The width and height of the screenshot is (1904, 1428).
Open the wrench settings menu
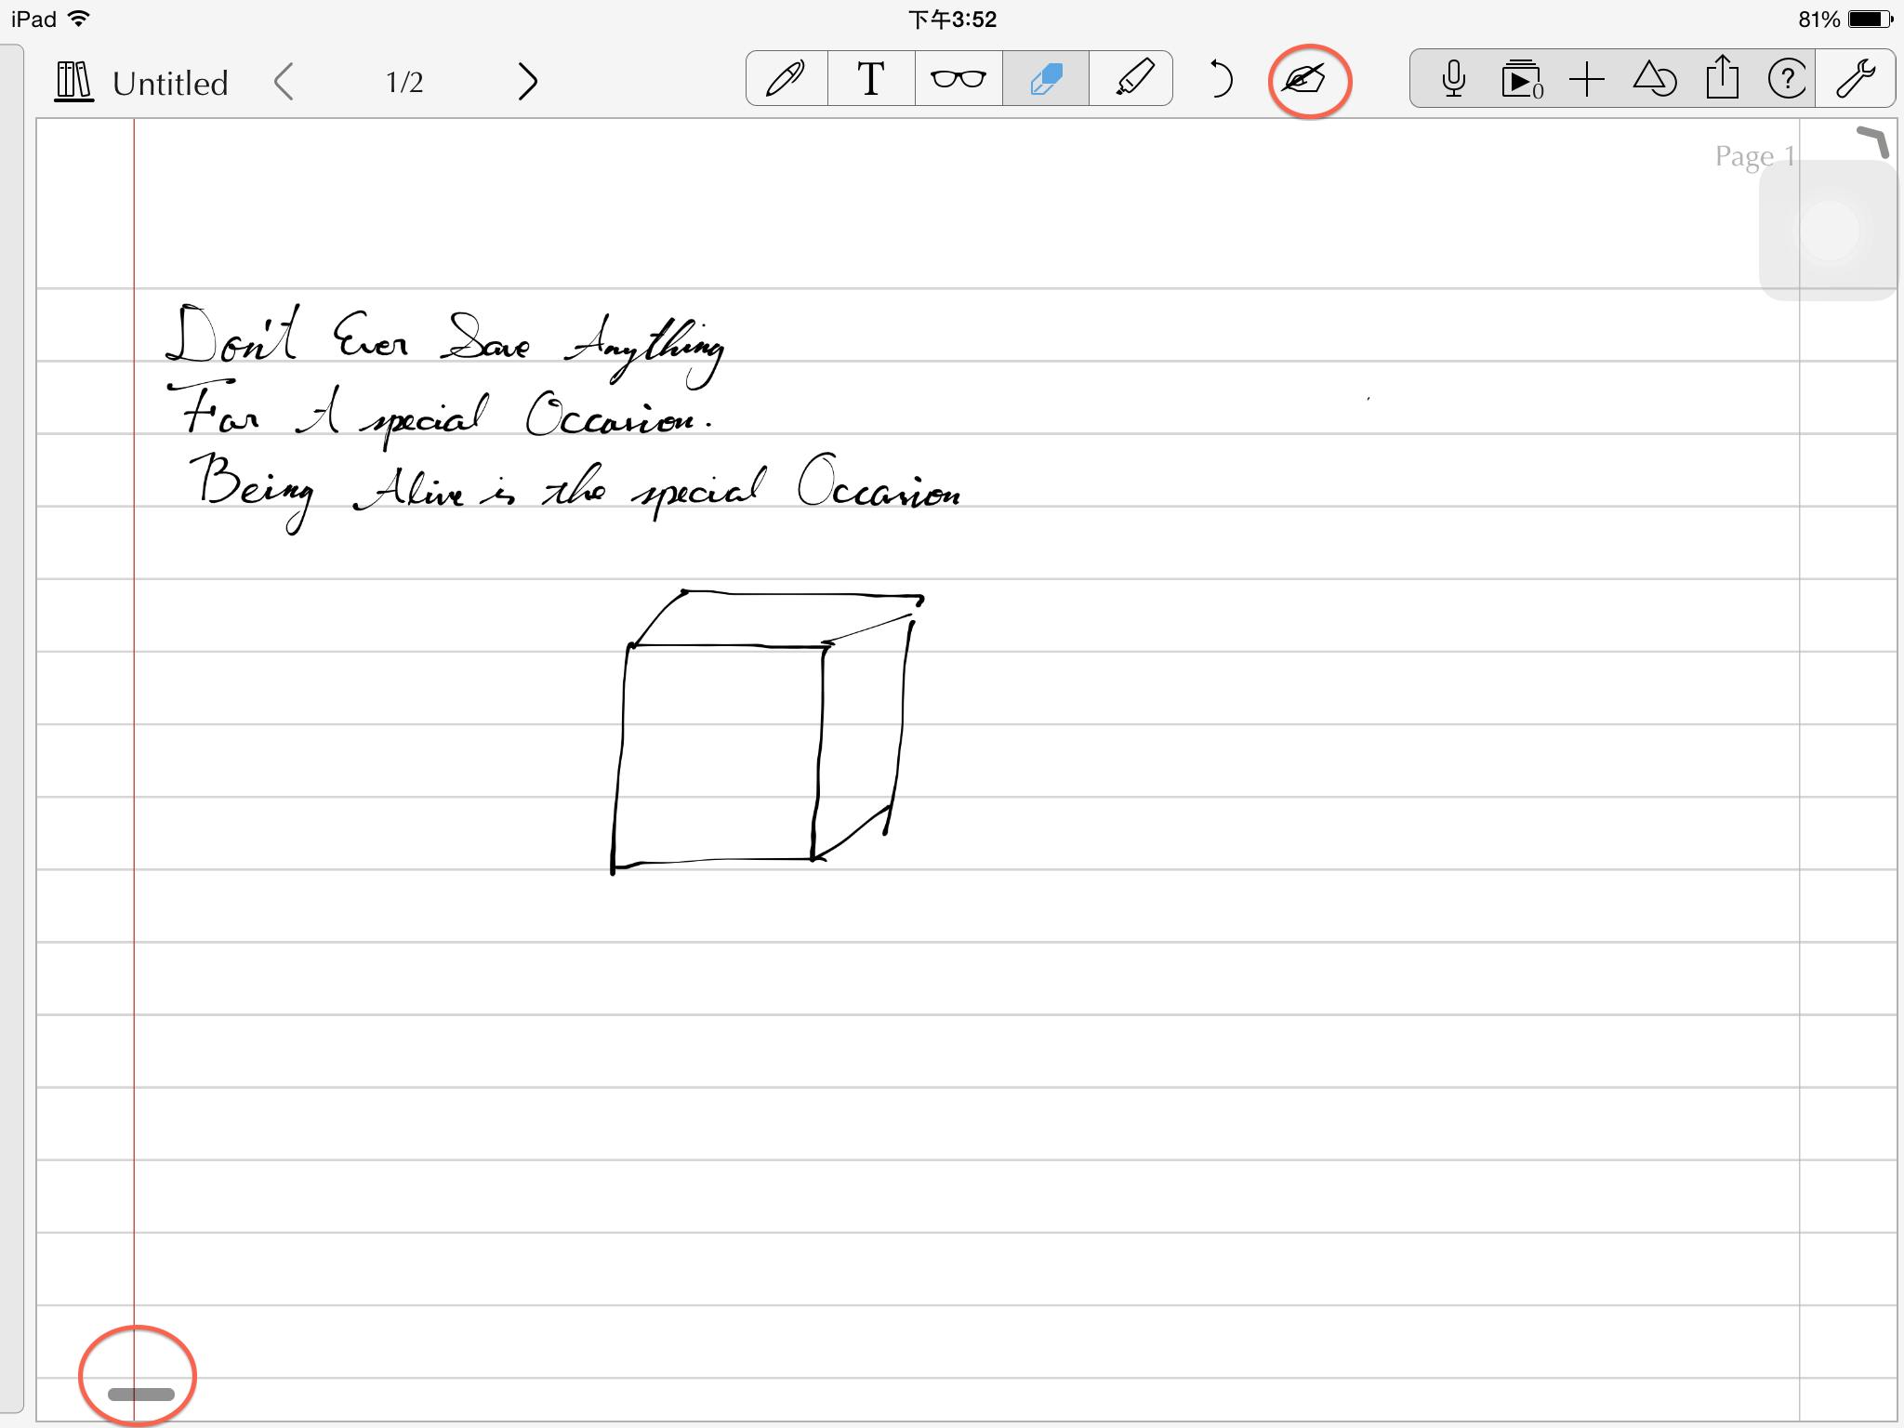point(1855,79)
